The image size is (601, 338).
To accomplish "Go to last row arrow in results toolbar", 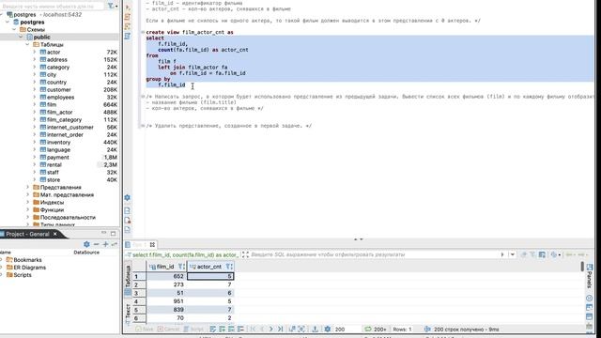I will tap(280, 329).
